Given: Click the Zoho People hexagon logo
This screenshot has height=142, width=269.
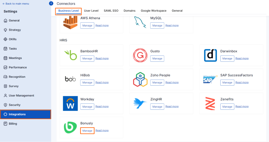Looking at the screenshot, I should 140,79.
